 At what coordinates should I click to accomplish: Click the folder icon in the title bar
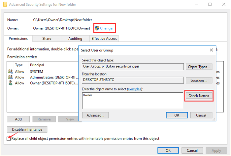(5, 4)
